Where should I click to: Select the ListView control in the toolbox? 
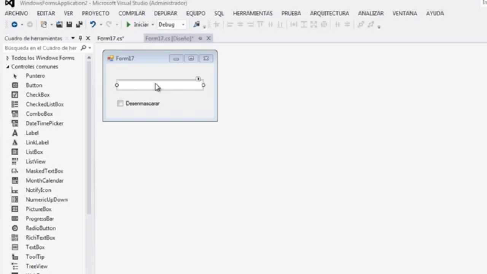coord(35,161)
